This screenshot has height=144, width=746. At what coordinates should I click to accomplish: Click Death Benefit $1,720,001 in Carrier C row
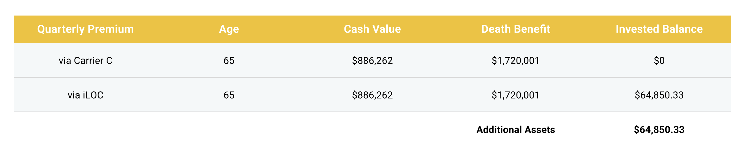click(x=516, y=61)
